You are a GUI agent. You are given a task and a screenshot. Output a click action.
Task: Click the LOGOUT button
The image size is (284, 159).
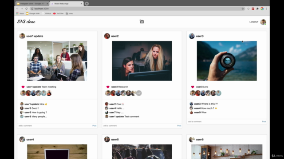tap(254, 22)
